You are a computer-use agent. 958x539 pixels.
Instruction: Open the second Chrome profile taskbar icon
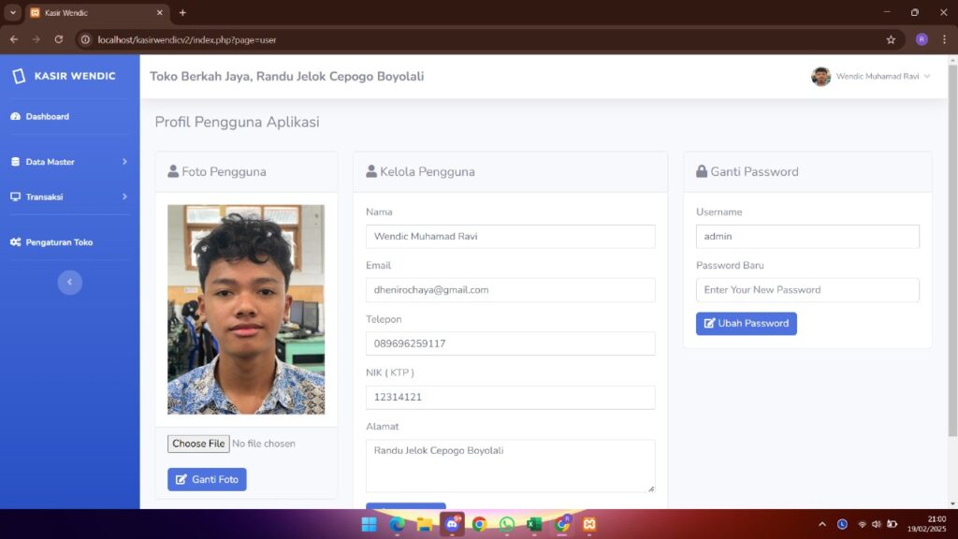coord(562,524)
